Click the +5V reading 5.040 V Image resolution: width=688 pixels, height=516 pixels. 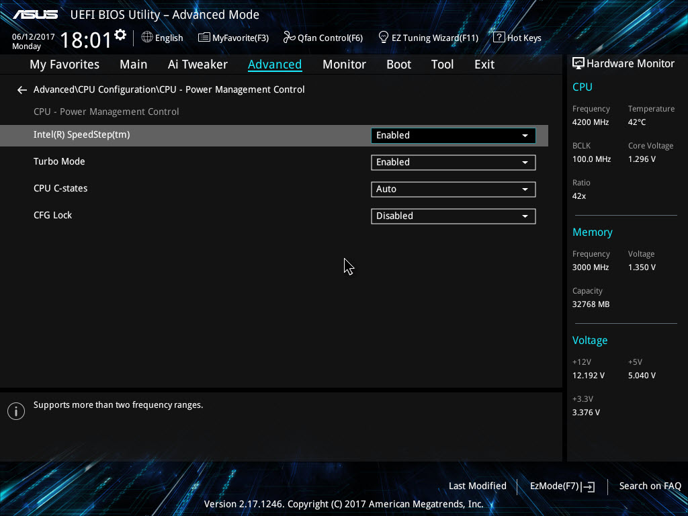(x=642, y=376)
